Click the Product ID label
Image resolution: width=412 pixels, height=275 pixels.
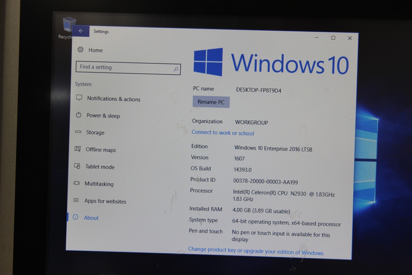pyautogui.click(x=203, y=179)
